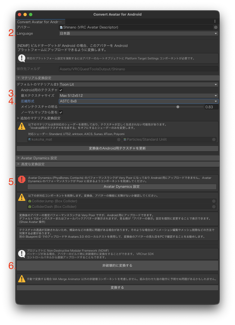Open the 最大テクスチャサイズ Max 512x512 dropdown
The image size is (235, 325).
click(x=138, y=96)
